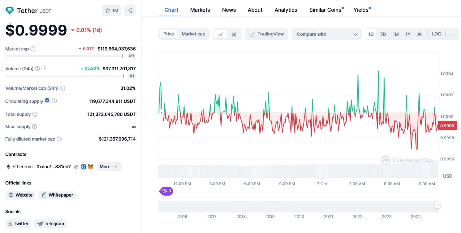Viewport: 461px width, 233px height.
Task: Click the 121,372,645,786 USDT total supply
Action: [x=112, y=114]
